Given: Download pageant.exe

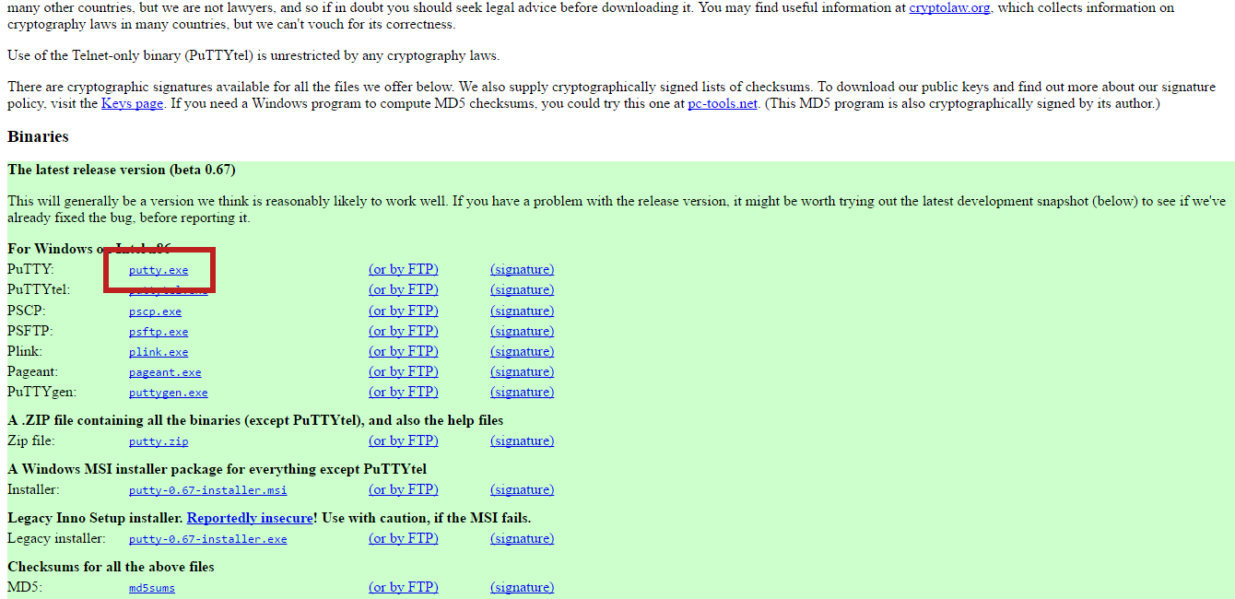Looking at the screenshot, I should point(165,372).
